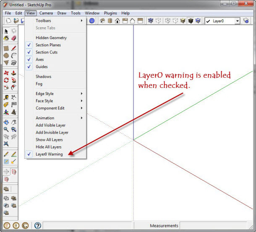
Task: Toggle Axes visibility in View menu
Action: [55, 59]
